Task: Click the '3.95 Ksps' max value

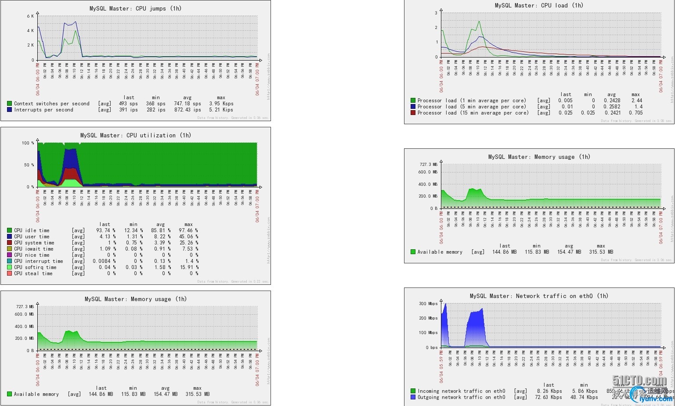Action: 221,104
